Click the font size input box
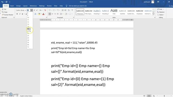Image resolution: width=173 pixels, height=97 pixels. click(x=29, y=10)
